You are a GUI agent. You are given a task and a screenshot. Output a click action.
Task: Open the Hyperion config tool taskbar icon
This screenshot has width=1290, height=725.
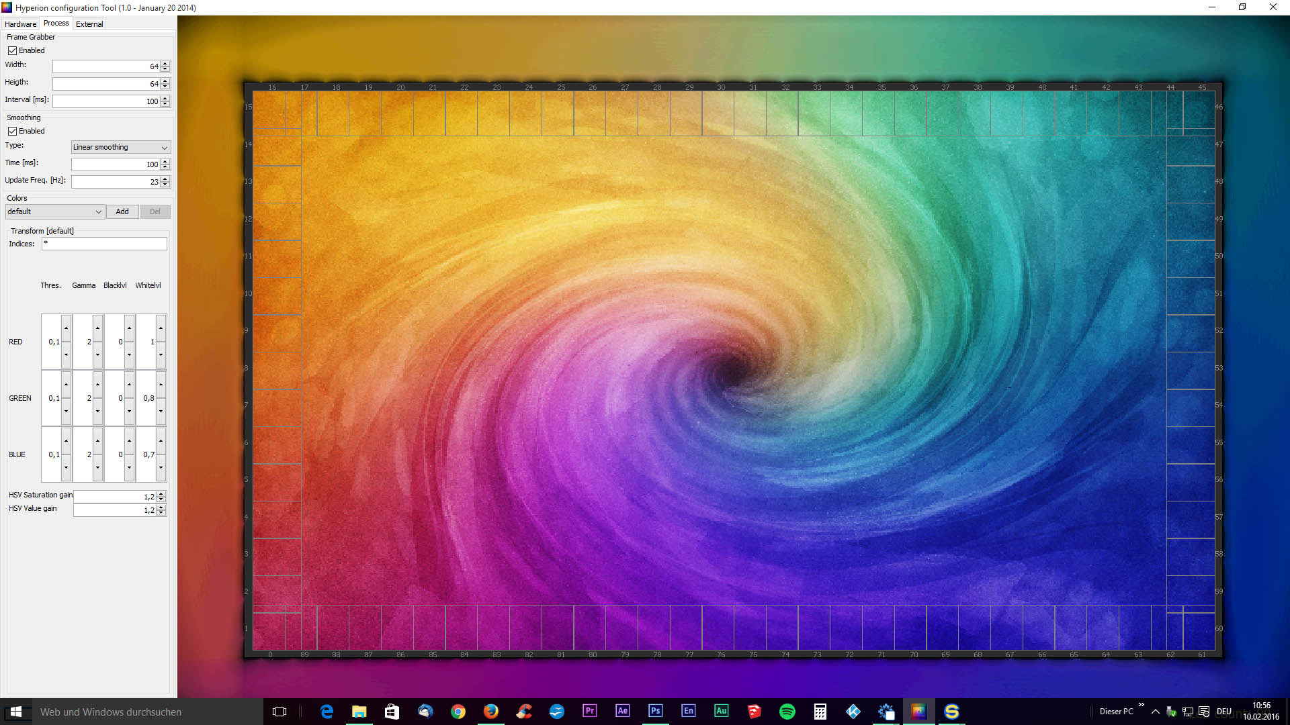(x=918, y=711)
